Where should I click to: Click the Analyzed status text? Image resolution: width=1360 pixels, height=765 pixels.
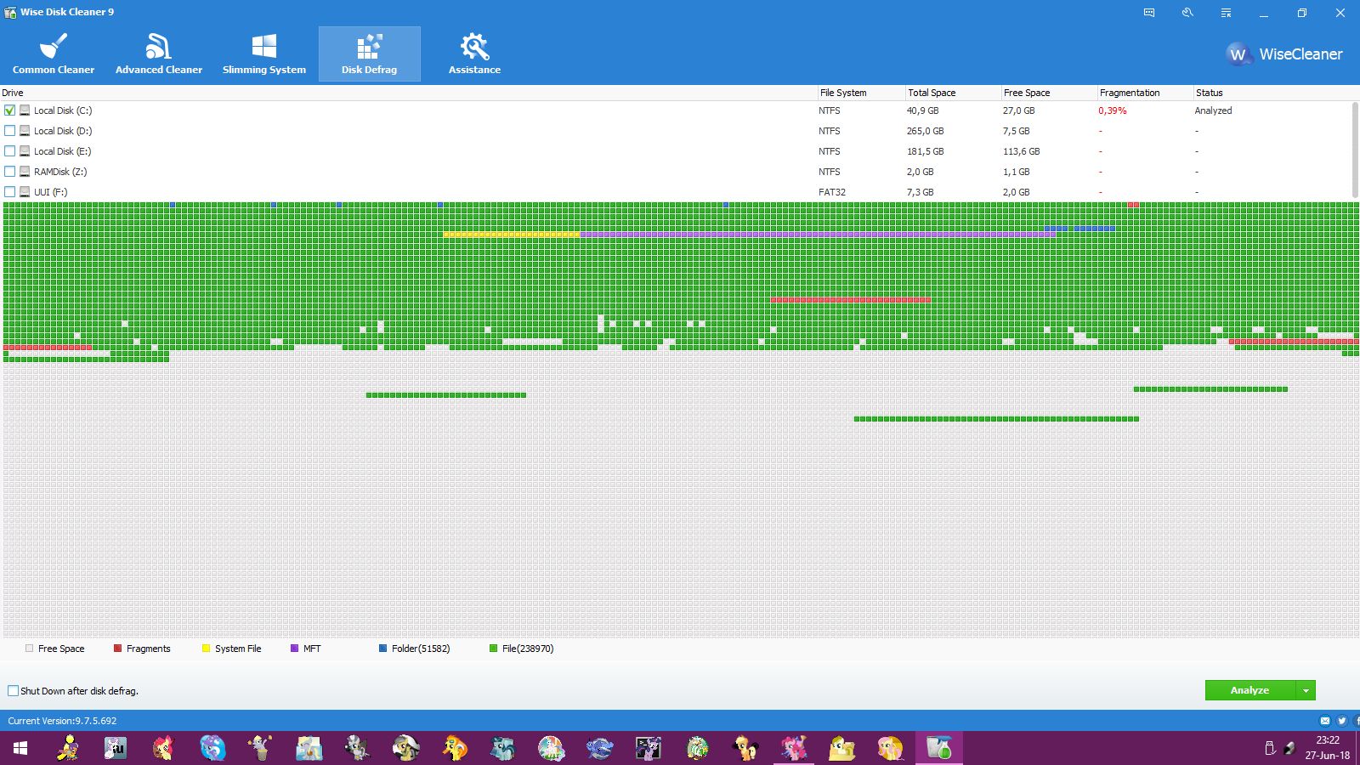1213,110
